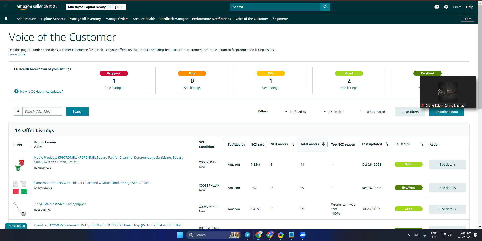Open Account Health page

coord(144,19)
